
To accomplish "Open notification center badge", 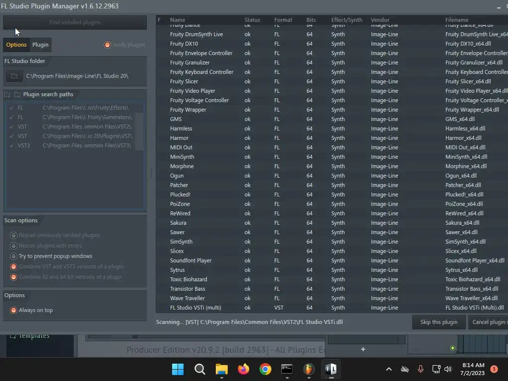I will [494, 369].
